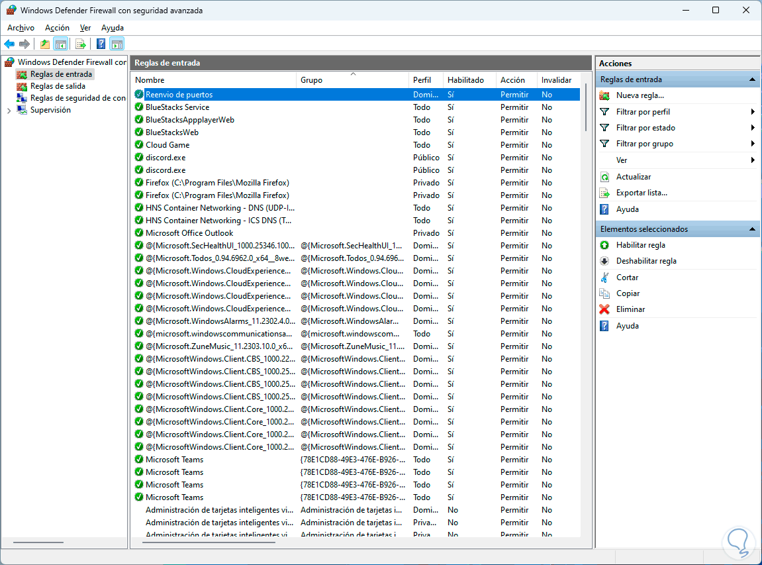The height and width of the screenshot is (565, 762).
Task: Expand the Supervisión tree node
Action: [9, 111]
